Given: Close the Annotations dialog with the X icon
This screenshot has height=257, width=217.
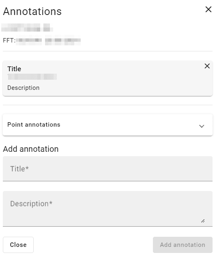Looking at the screenshot, I should click(208, 9).
